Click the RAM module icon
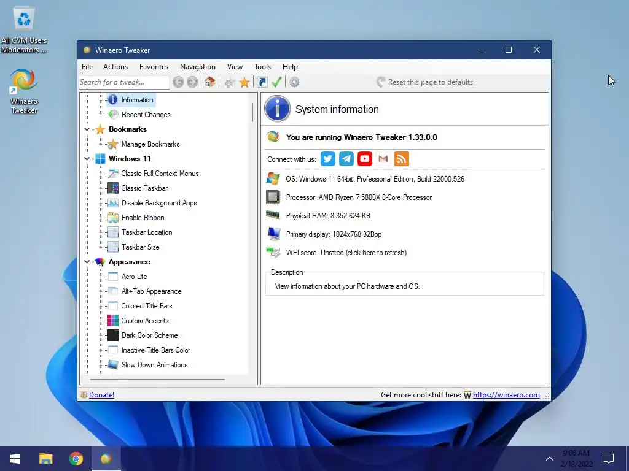629x471 pixels. click(x=273, y=215)
